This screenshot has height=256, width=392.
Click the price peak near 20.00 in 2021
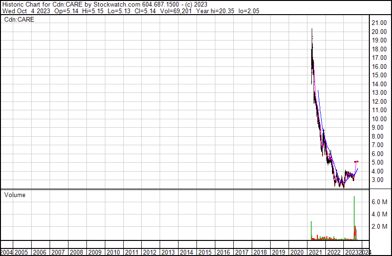coord(312,31)
